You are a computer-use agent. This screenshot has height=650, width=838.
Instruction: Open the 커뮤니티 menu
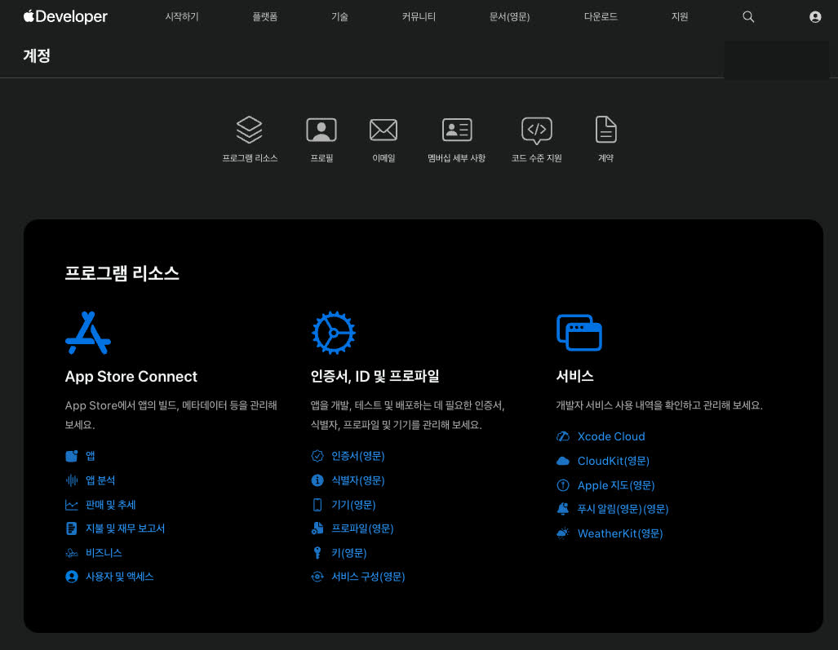pyautogui.click(x=419, y=17)
